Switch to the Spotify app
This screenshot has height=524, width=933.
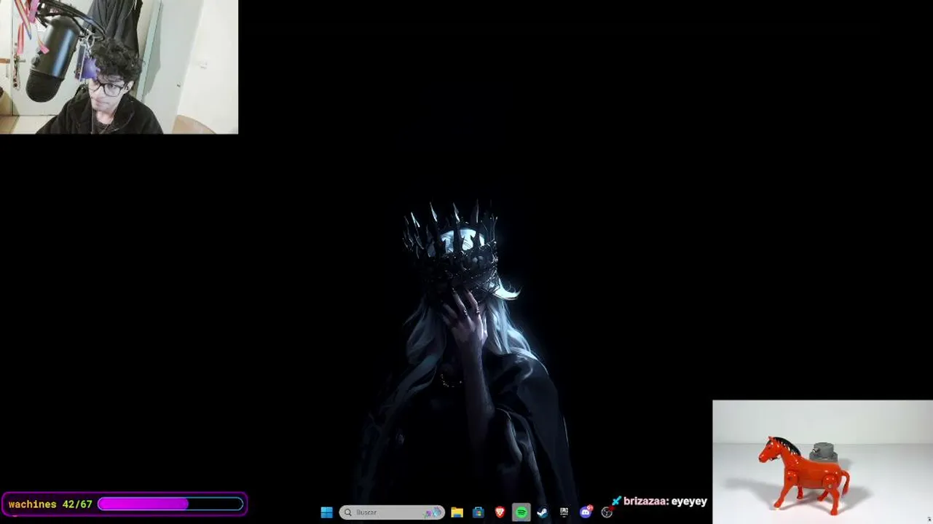pyautogui.click(x=521, y=512)
